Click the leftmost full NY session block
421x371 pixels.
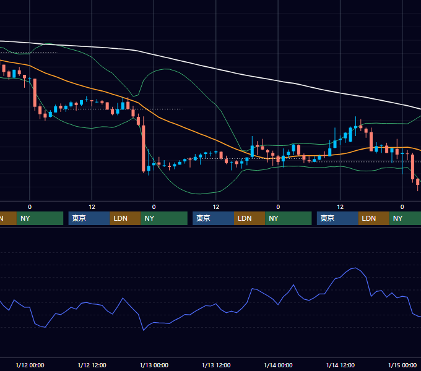tap(40, 218)
